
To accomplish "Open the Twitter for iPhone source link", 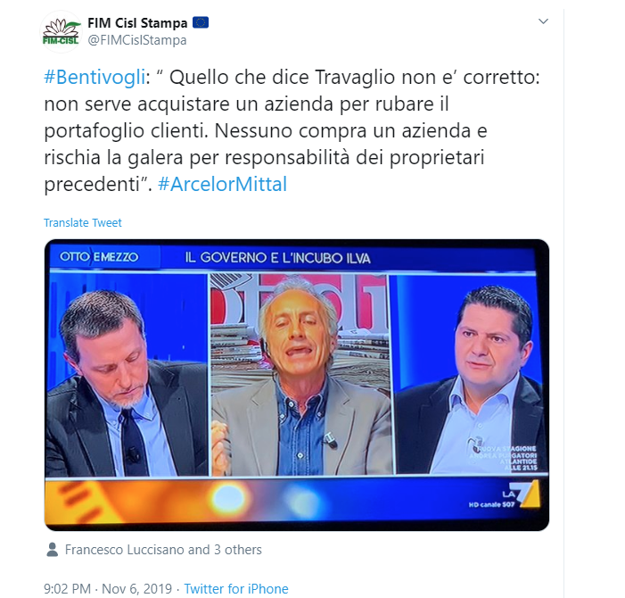I will pyautogui.click(x=236, y=589).
